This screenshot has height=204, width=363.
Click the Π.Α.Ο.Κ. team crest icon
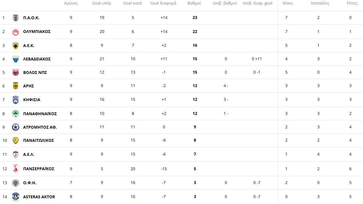pos(15,18)
